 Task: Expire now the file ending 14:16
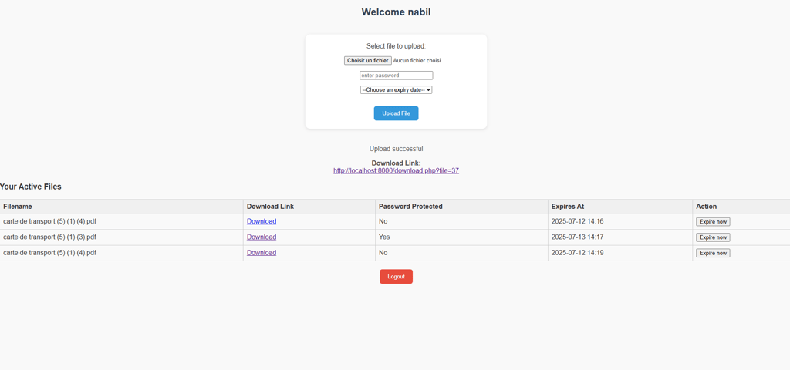713,221
